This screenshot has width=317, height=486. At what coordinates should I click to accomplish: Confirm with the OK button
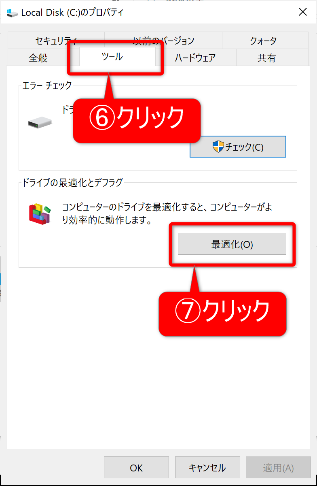(x=136, y=468)
